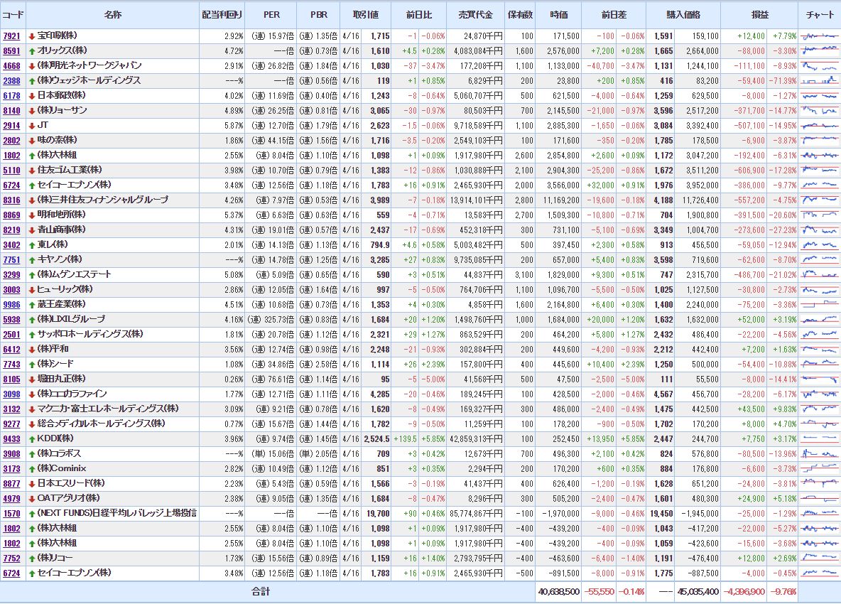Select the up arrow icon next to キヤノン
The height and width of the screenshot is (604, 841).
pos(32,260)
